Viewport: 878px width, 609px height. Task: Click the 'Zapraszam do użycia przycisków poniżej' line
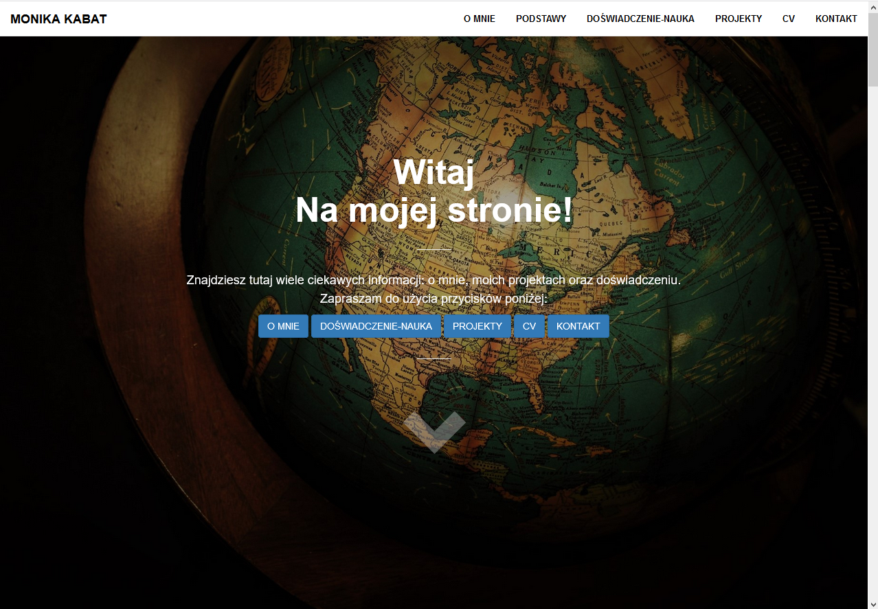[434, 299]
